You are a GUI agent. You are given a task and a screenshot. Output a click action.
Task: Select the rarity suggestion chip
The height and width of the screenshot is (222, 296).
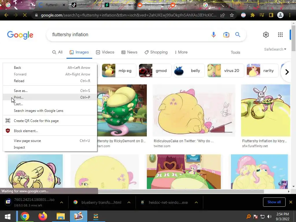[x=262, y=71]
